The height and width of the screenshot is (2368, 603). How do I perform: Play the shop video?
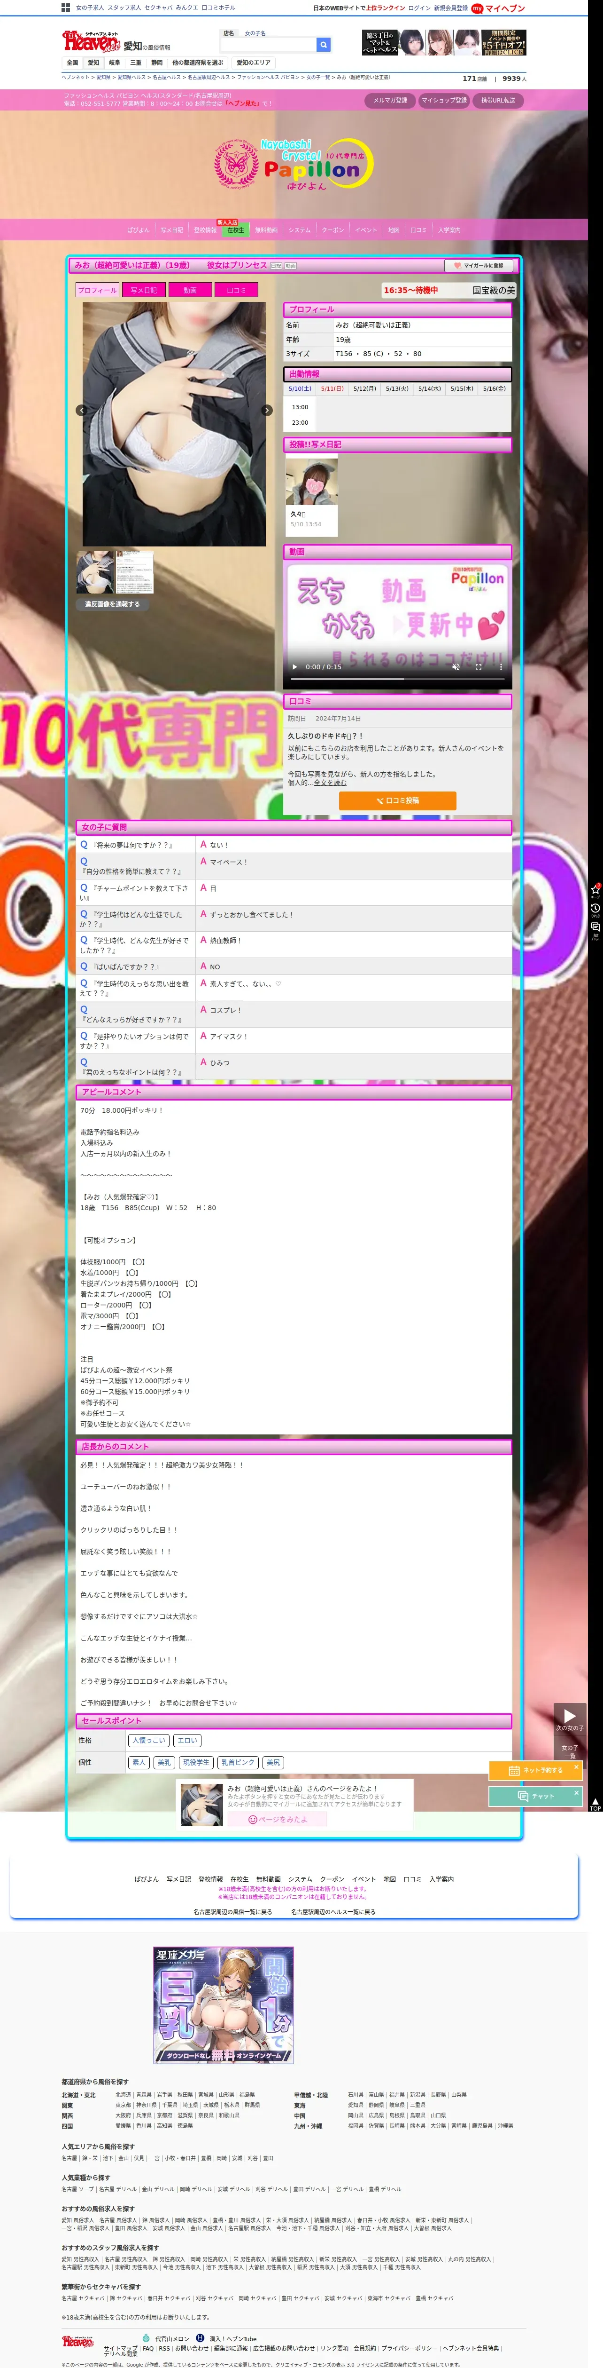coord(294,666)
